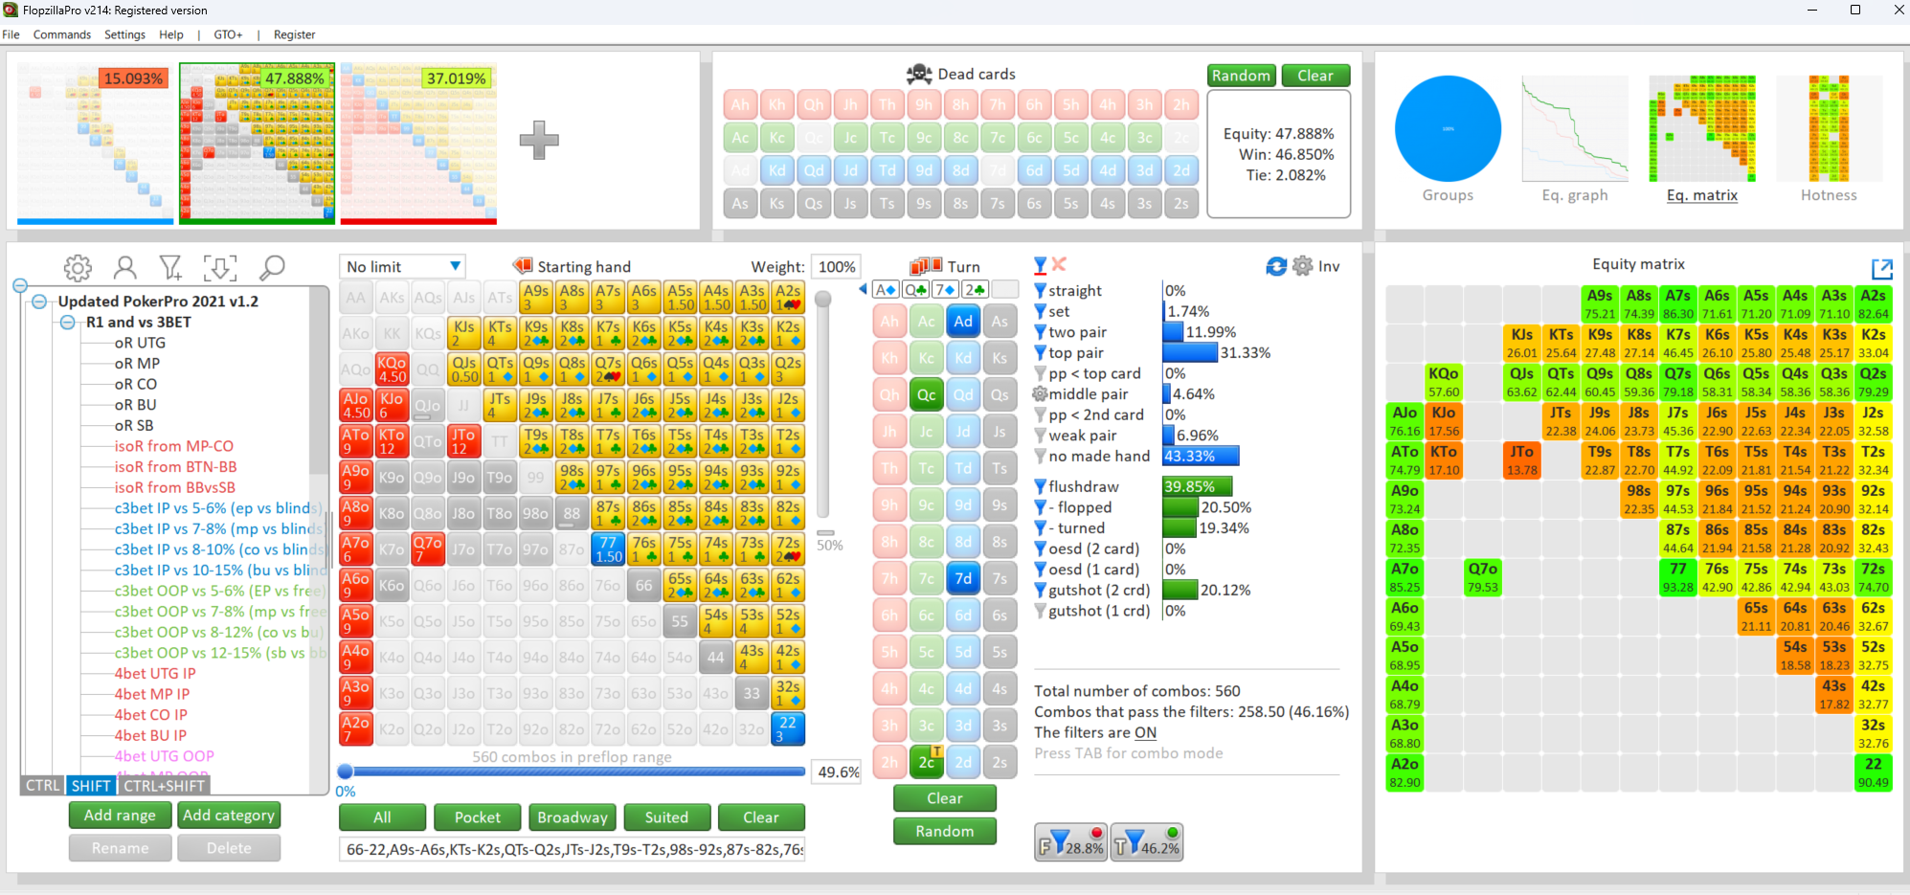Image resolution: width=1910 pixels, height=895 pixels.
Task: Toggle the straight filter funnel
Action: point(1040,290)
